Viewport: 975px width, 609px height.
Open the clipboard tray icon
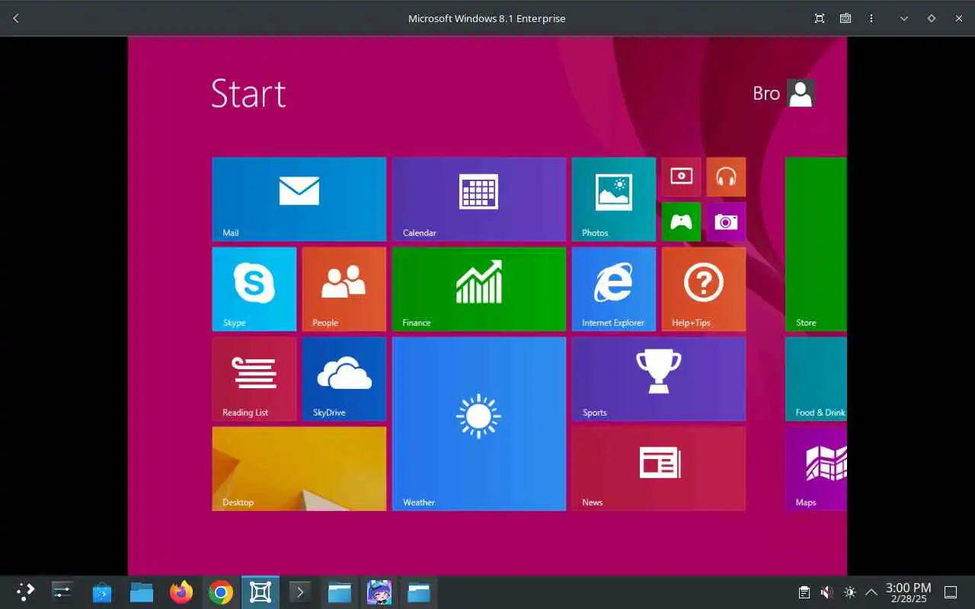[804, 592]
